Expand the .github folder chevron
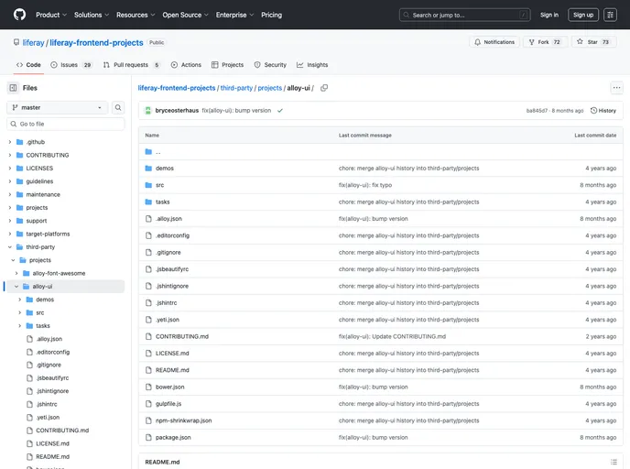This screenshot has width=630, height=469. [x=10, y=142]
